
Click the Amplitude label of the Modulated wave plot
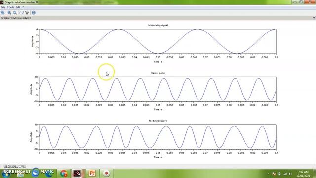pos(31,137)
